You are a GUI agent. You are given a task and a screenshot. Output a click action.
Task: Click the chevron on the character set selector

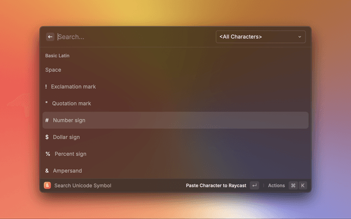pos(299,37)
